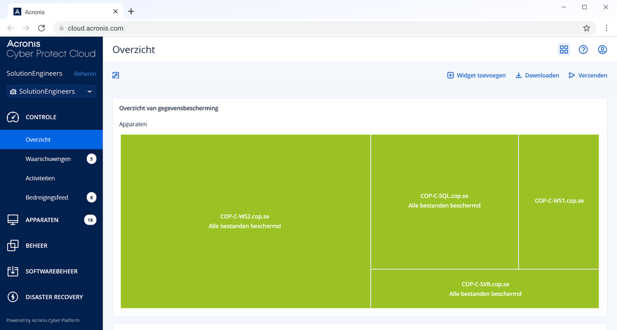Screen dimensions: 617x330
Task: Click the Beheren link
Action: [85, 73]
